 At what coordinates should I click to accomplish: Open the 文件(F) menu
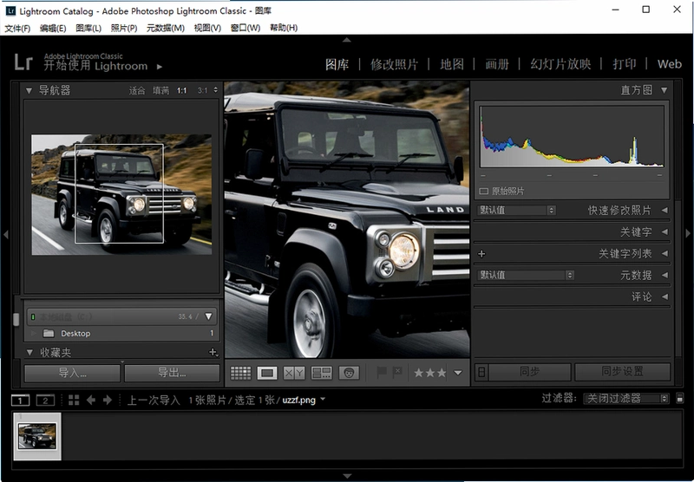[17, 28]
